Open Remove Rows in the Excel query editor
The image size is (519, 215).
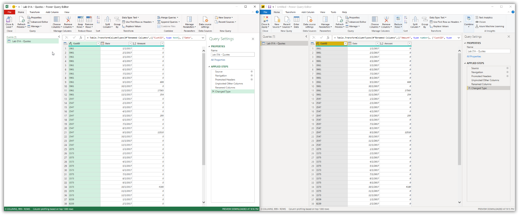point(89,22)
